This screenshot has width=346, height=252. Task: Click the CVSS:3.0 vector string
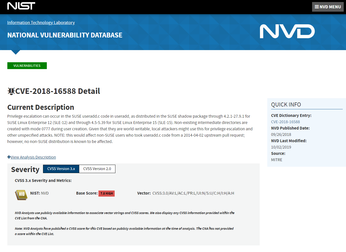193,193
